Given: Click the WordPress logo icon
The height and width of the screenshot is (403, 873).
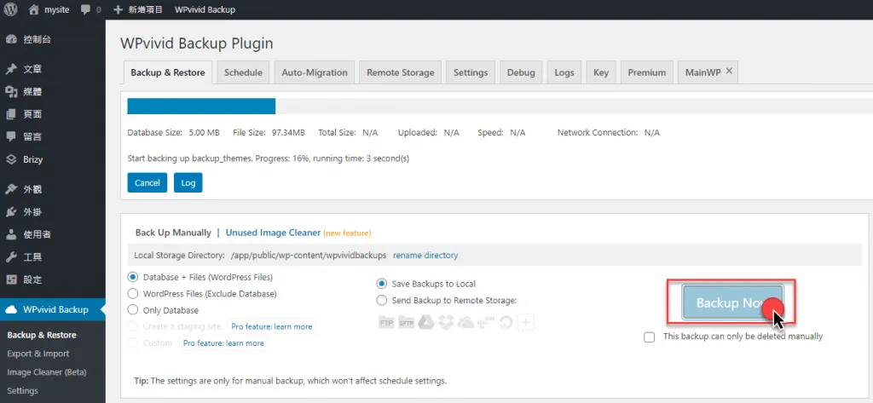Looking at the screenshot, I should click(10, 9).
